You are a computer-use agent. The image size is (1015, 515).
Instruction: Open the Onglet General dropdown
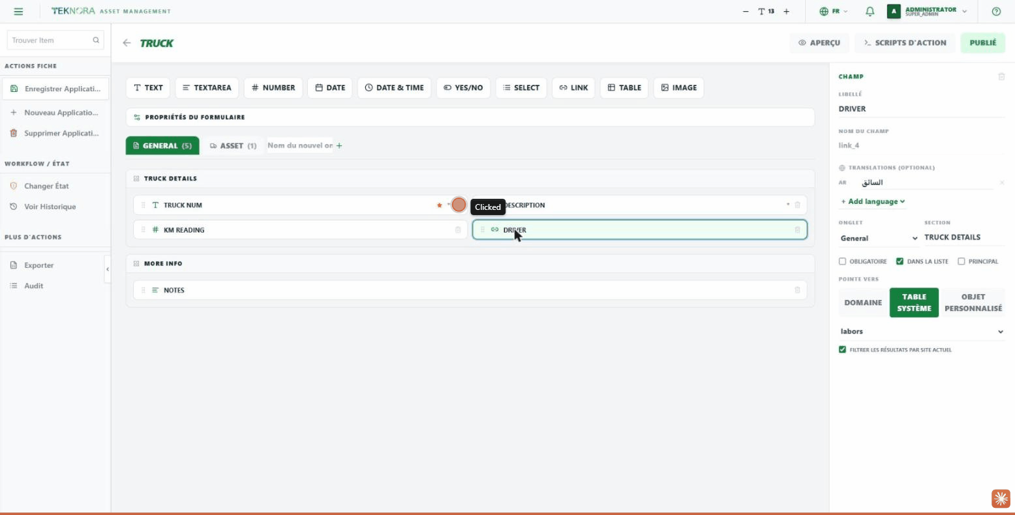tap(879, 239)
